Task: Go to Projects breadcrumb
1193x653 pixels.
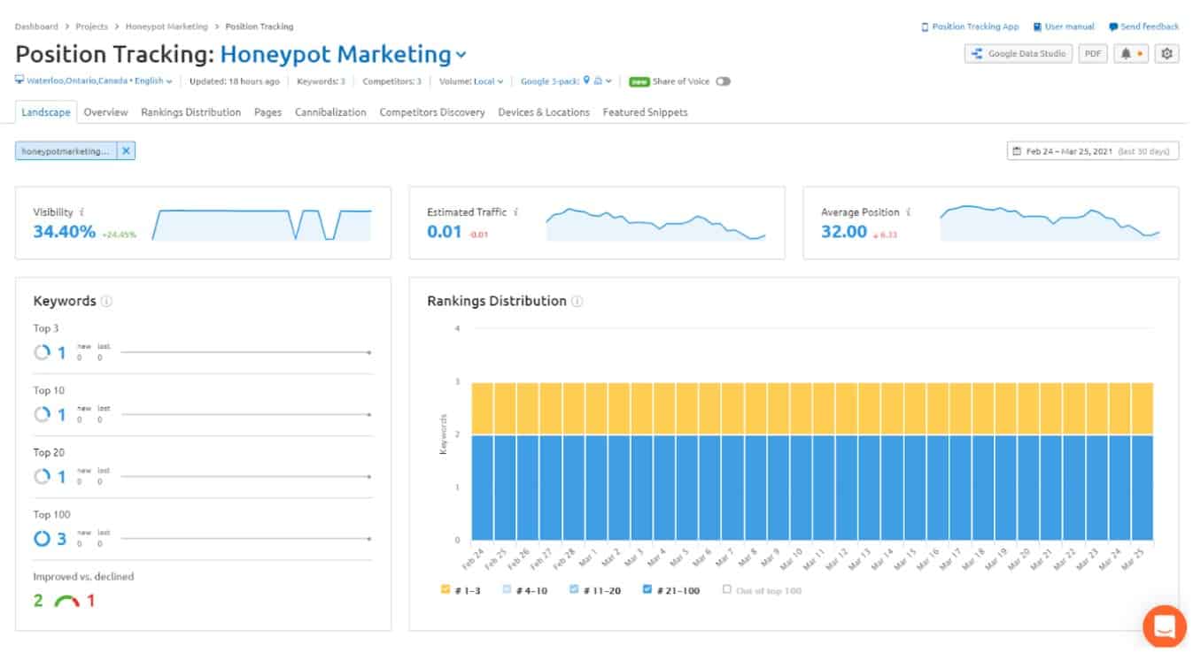Action: pos(92,27)
